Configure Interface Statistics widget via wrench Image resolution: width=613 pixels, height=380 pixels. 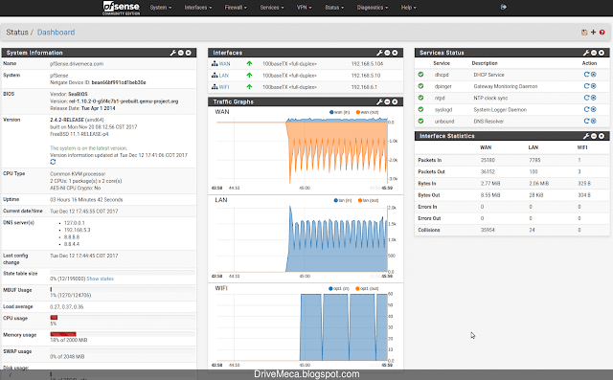point(586,136)
